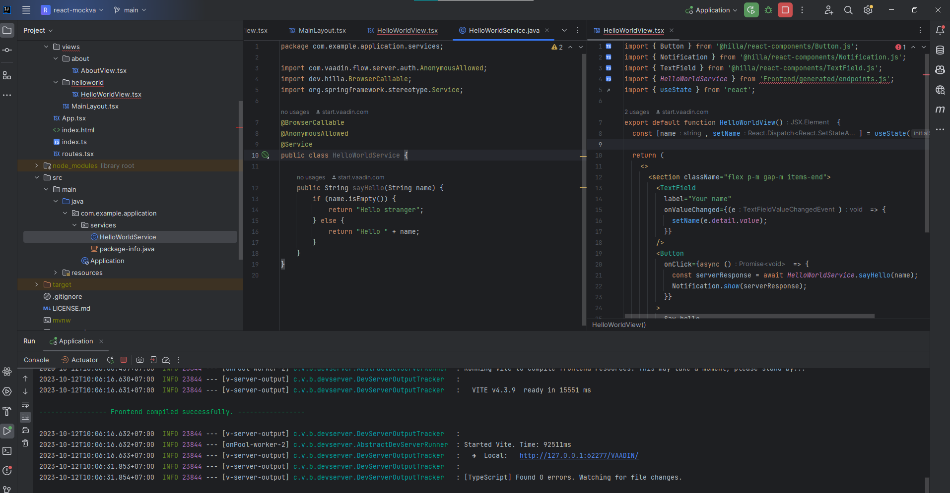The height and width of the screenshot is (493, 950).
Task: Open the Commit tool window
Action: point(7,50)
